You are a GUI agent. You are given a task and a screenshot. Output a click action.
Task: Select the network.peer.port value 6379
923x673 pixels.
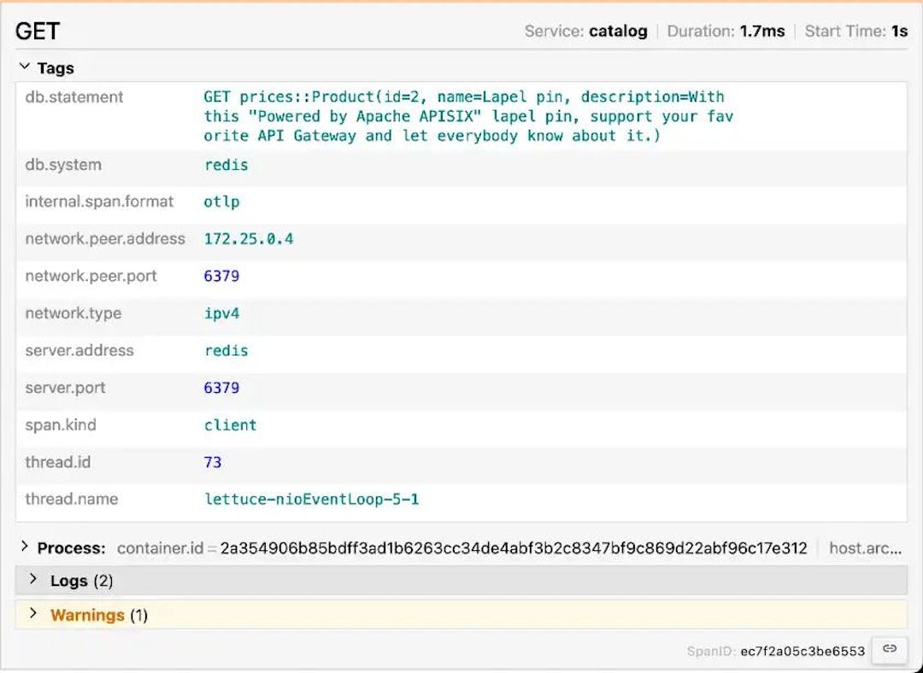[221, 276]
